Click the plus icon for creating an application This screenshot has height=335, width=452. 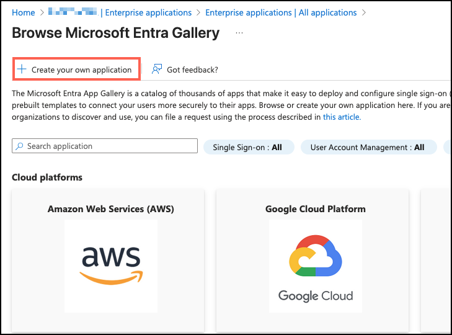pyautogui.click(x=22, y=69)
